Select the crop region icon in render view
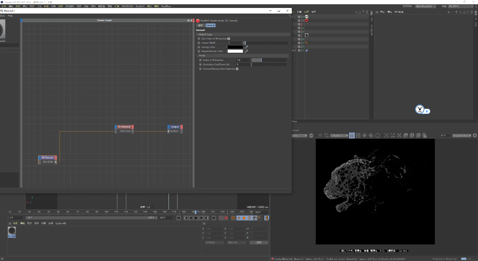 coord(326,135)
